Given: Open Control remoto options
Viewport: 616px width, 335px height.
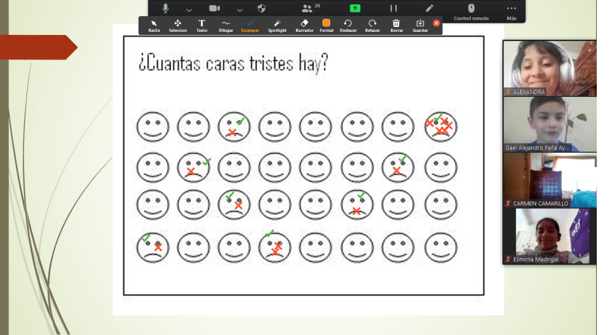Looking at the screenshot, I should 471,11.
